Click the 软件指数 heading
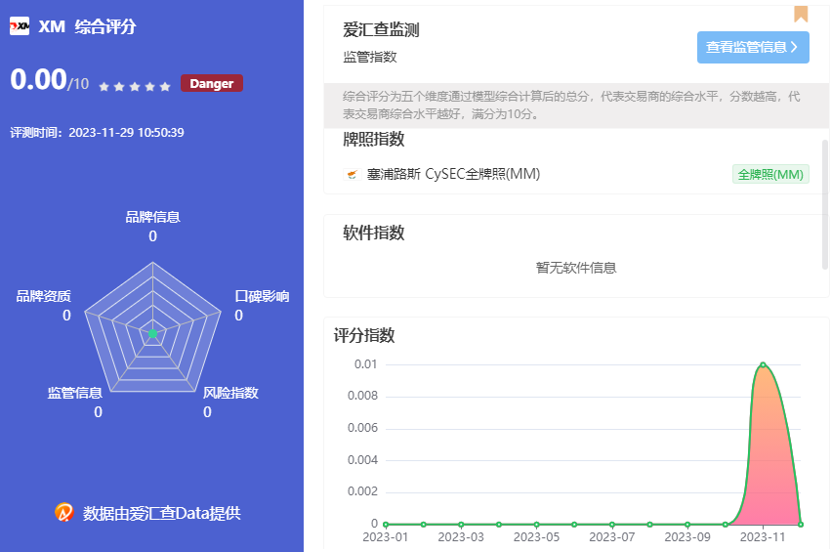 tap(374, 233)
